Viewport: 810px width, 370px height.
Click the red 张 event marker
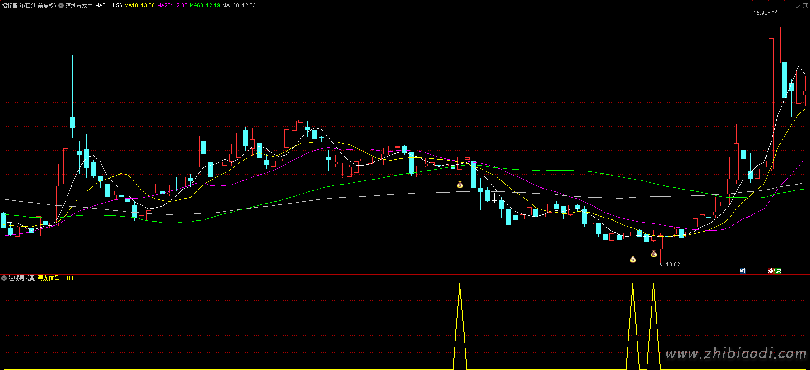771,271
